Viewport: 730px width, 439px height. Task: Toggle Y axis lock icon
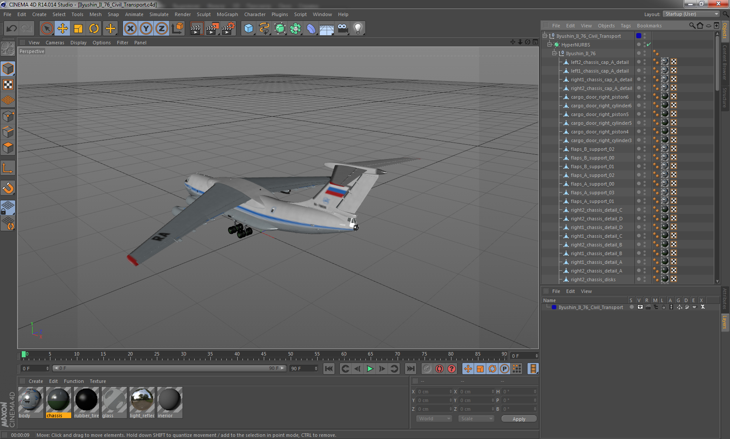(146, 29)
